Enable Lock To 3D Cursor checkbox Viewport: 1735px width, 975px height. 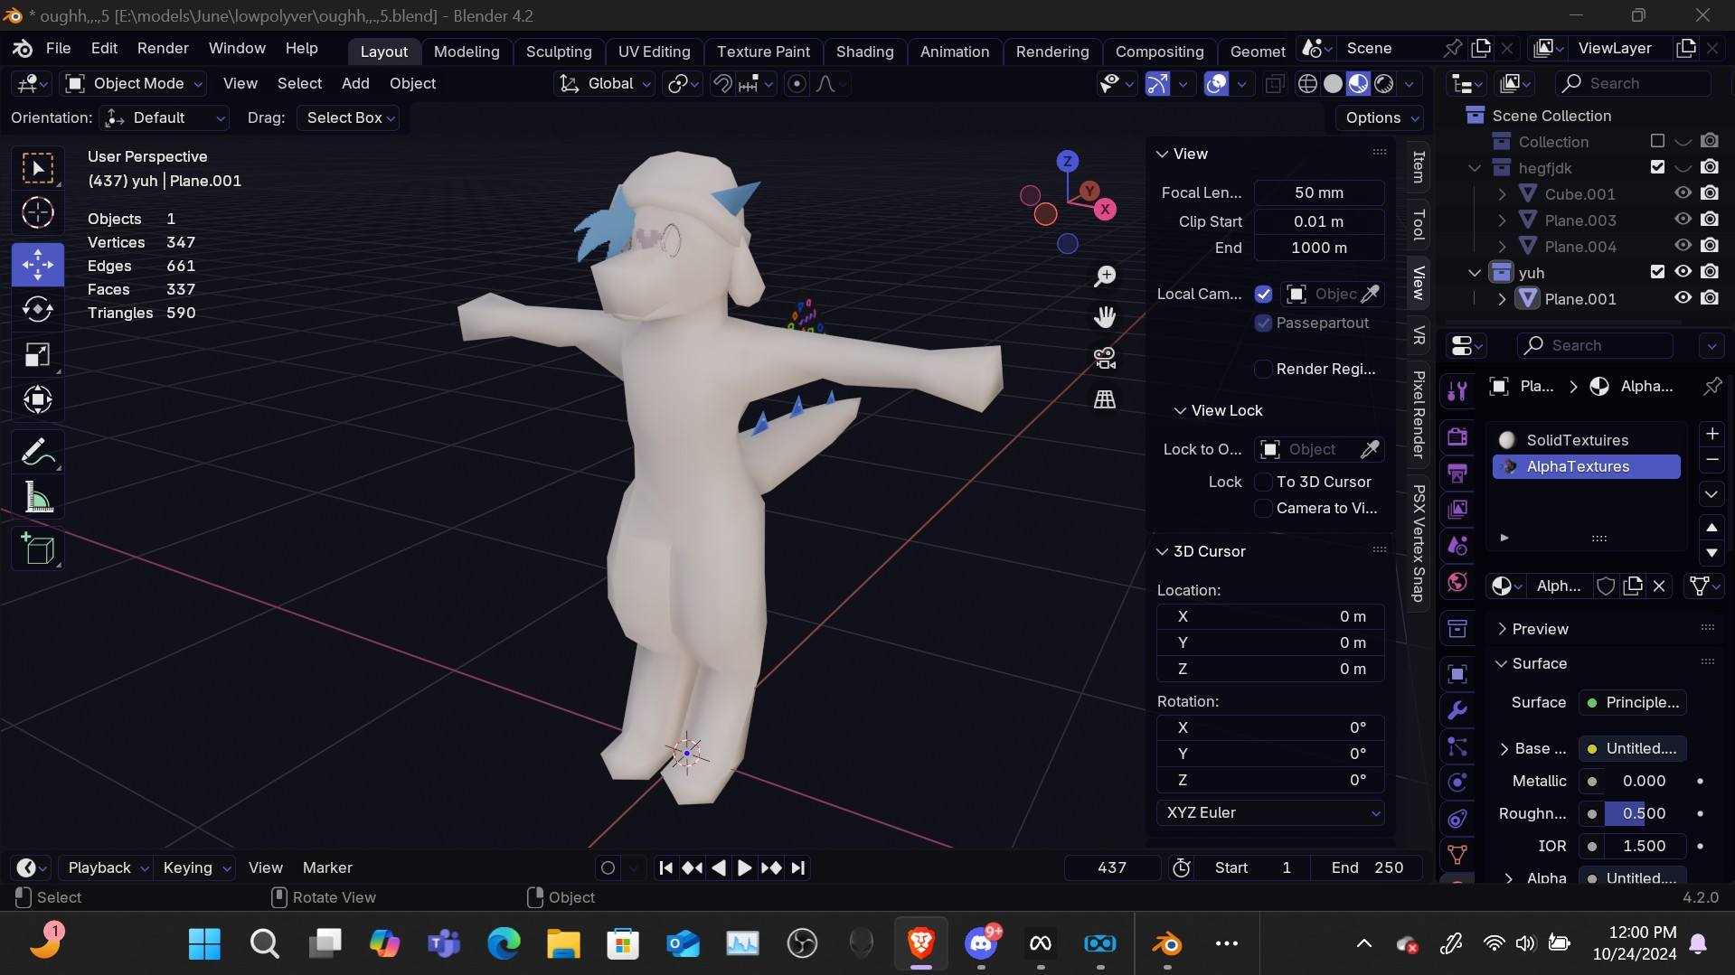(x=1263, y=482)
